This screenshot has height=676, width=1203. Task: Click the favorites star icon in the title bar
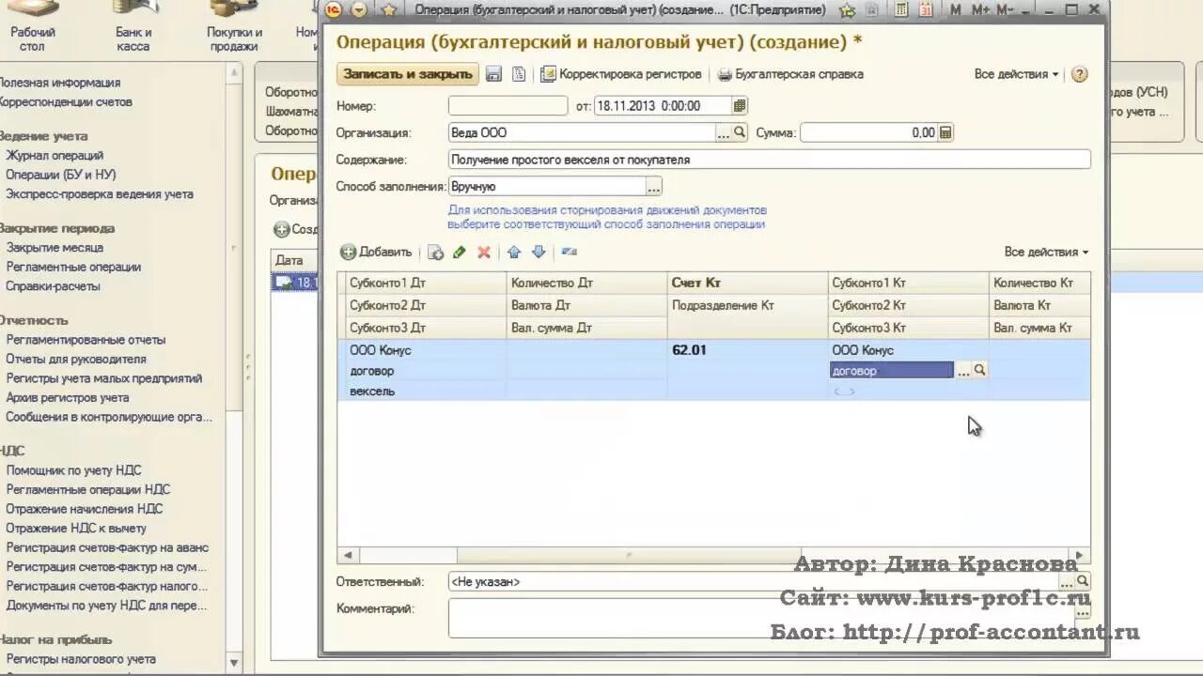(x=389, y=9)
